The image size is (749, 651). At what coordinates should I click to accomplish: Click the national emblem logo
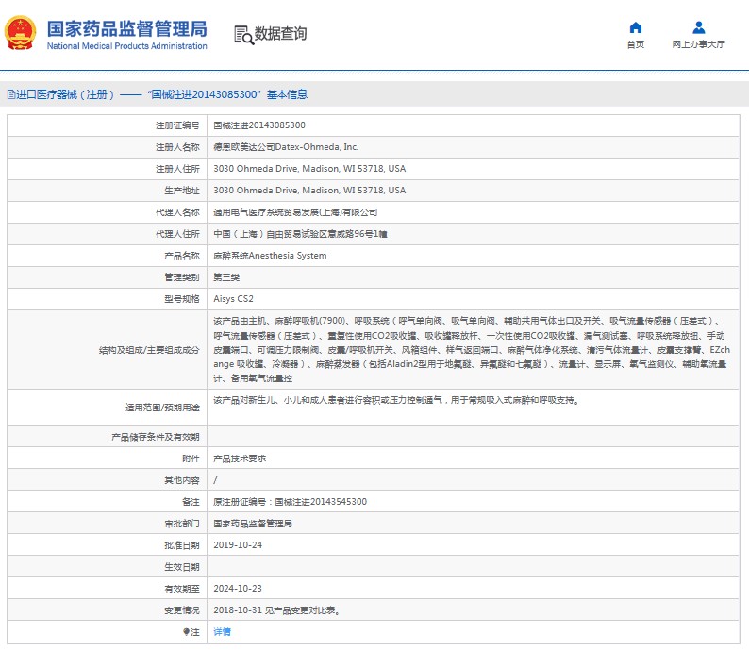19,33
